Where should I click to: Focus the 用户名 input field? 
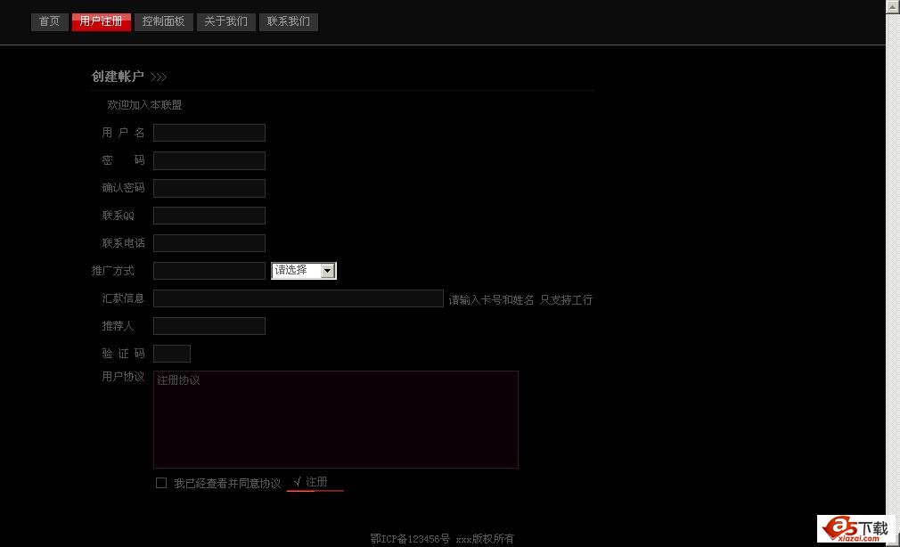point(209,133)
